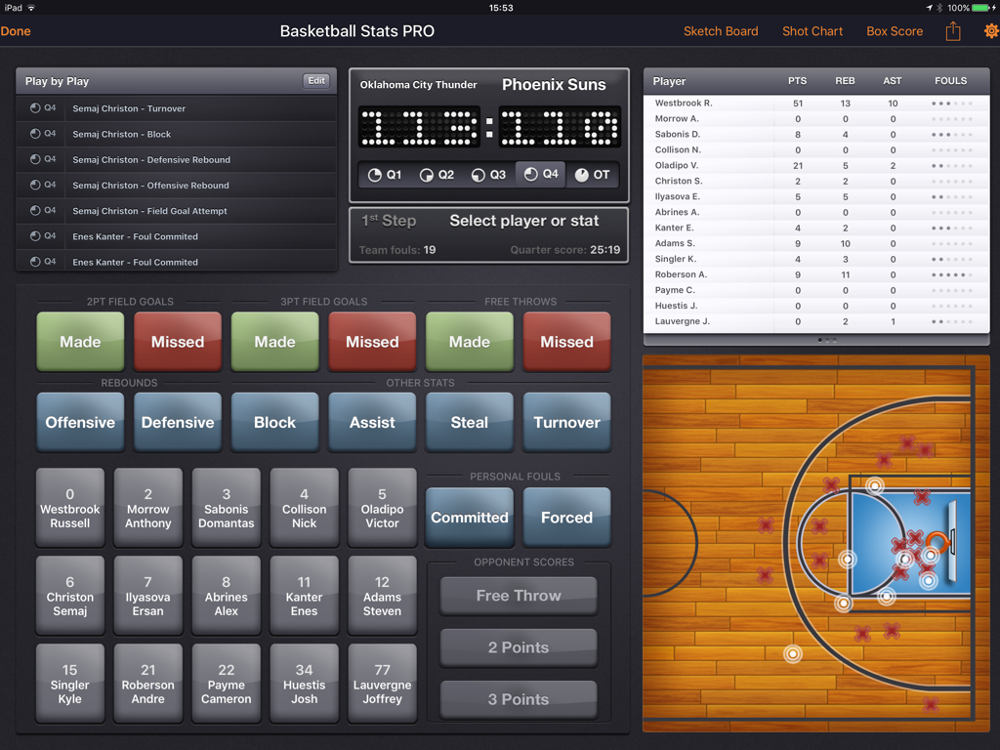Record a Steal
1000x750 pixels.
tap(469, 422)
